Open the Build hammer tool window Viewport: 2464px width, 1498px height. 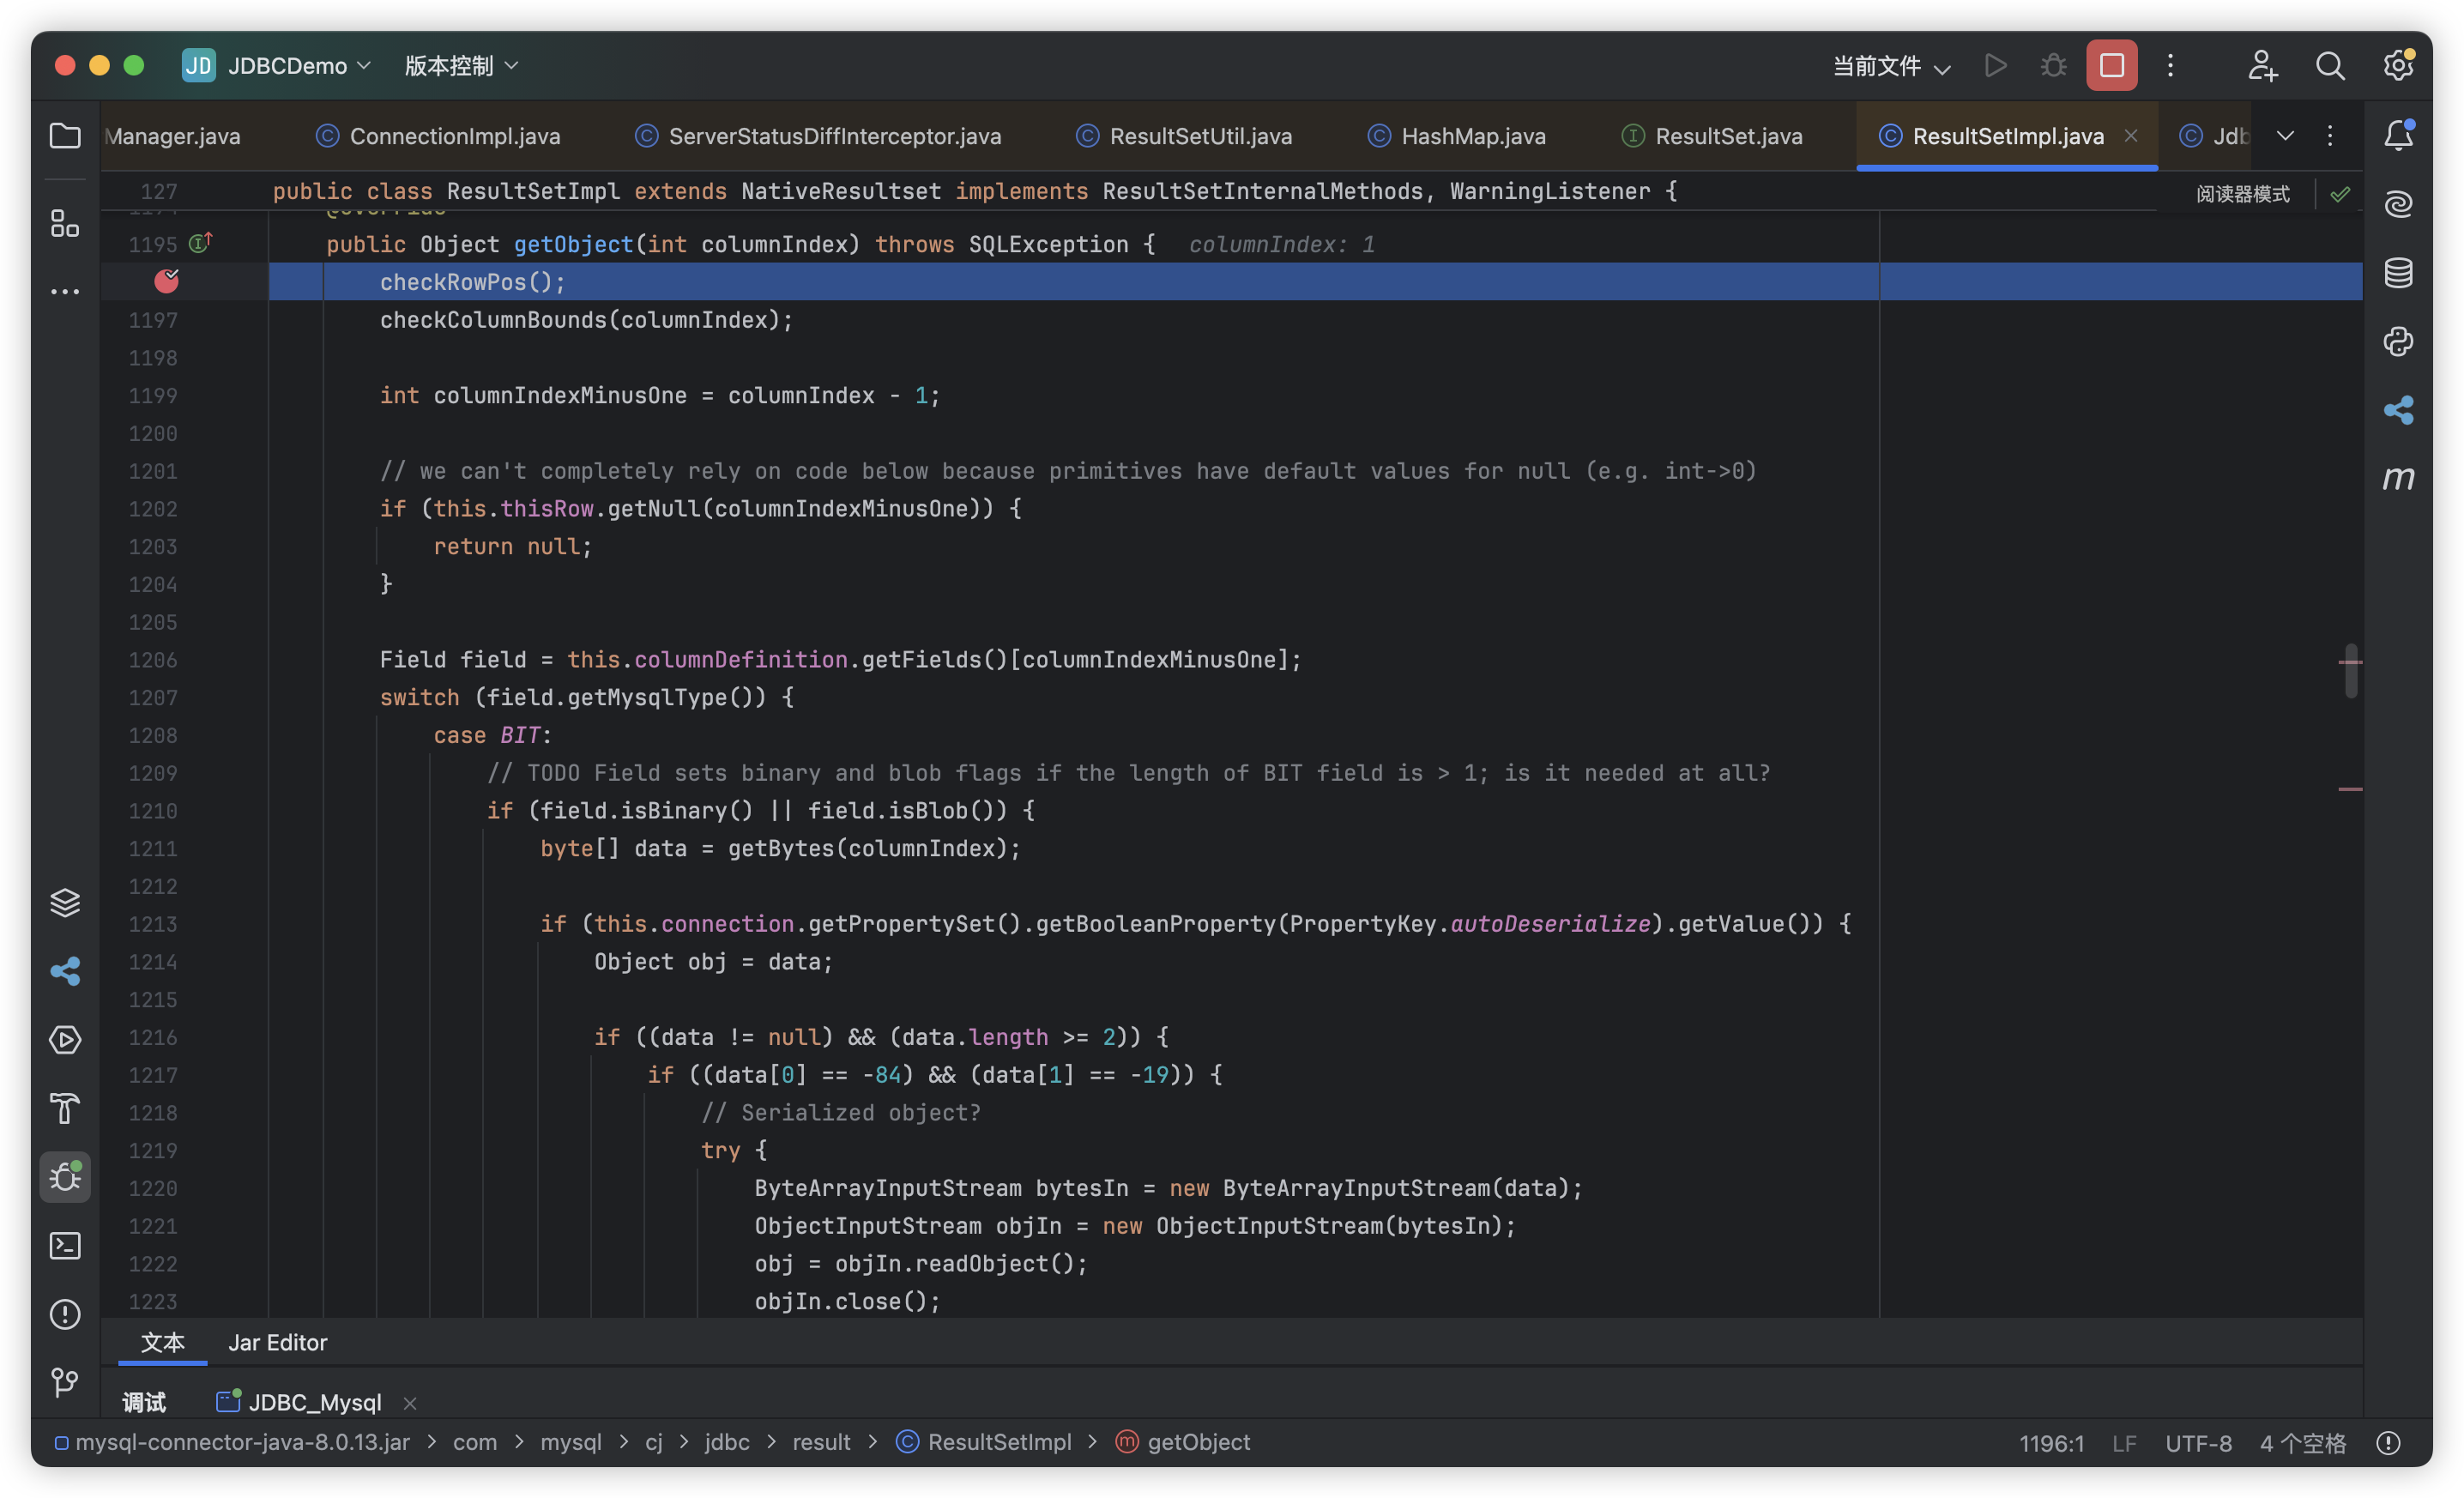pos(65,1108)
